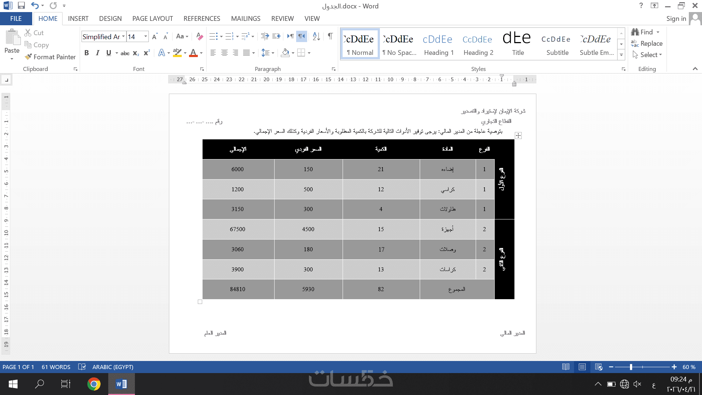
Task: Click the Text Effects icon
Action: [161, 53]
